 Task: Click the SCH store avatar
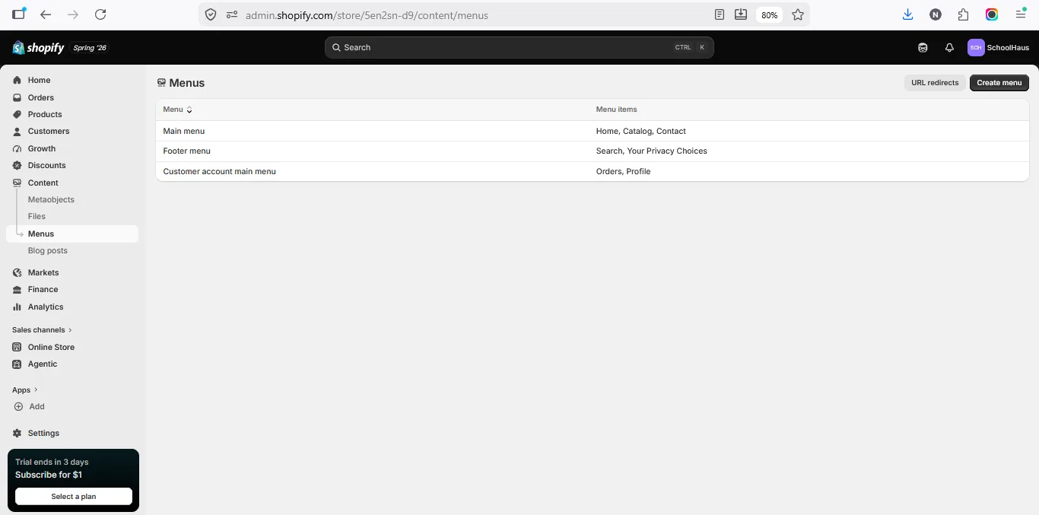tap(976, 47)
